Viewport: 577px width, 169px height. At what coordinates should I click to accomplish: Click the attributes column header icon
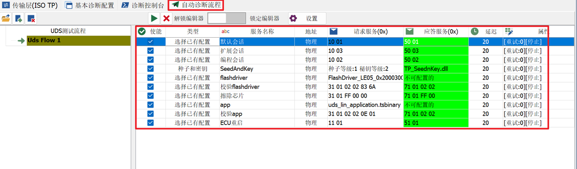click(x=509, y=32)
